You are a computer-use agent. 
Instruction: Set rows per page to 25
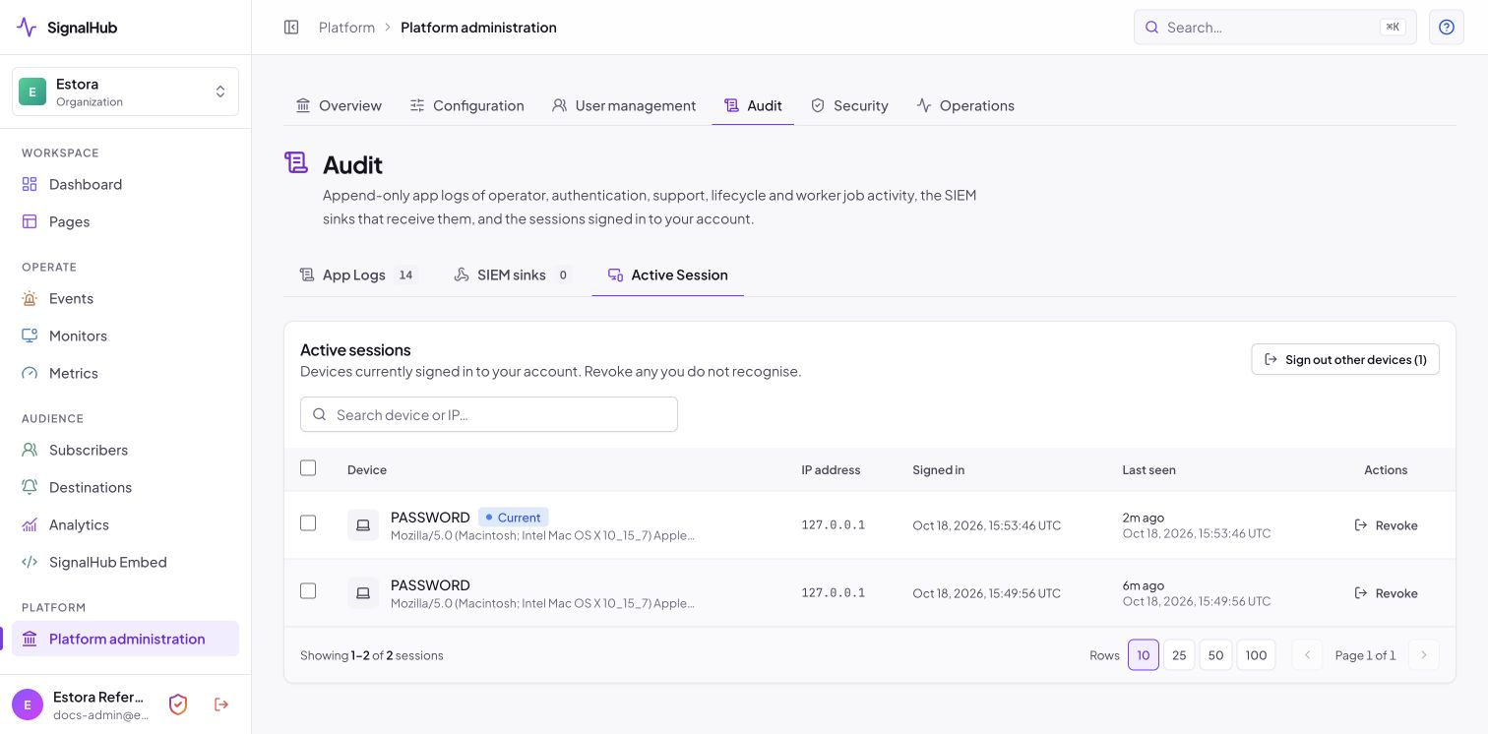1179,655
